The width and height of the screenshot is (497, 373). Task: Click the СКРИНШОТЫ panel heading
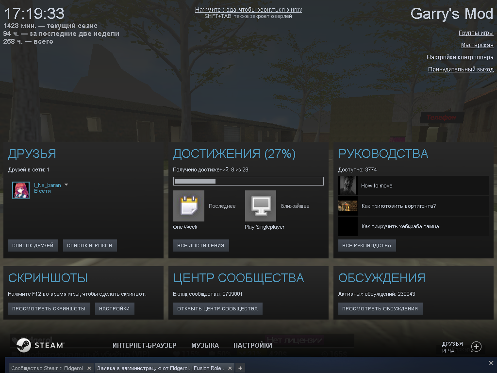pos(48,278)
